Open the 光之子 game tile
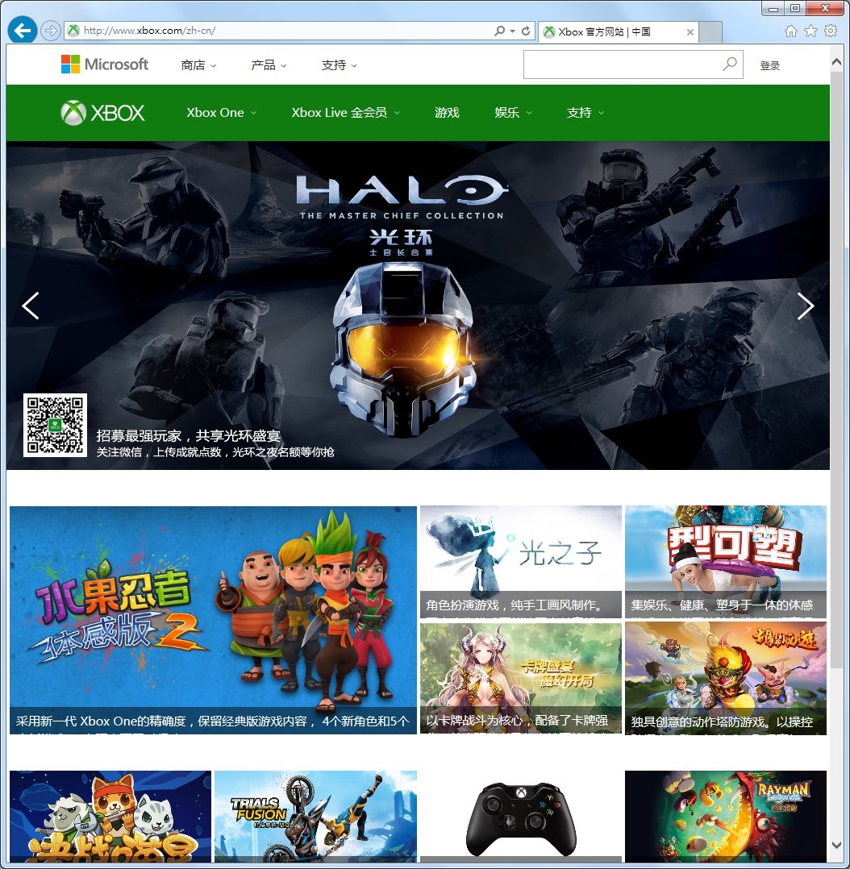 click(521, 561)
